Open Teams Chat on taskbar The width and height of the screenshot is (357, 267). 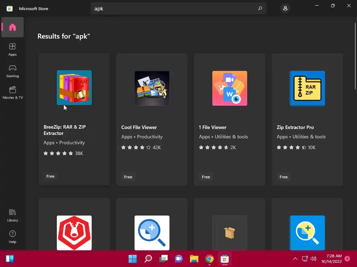tap(179, 259)
